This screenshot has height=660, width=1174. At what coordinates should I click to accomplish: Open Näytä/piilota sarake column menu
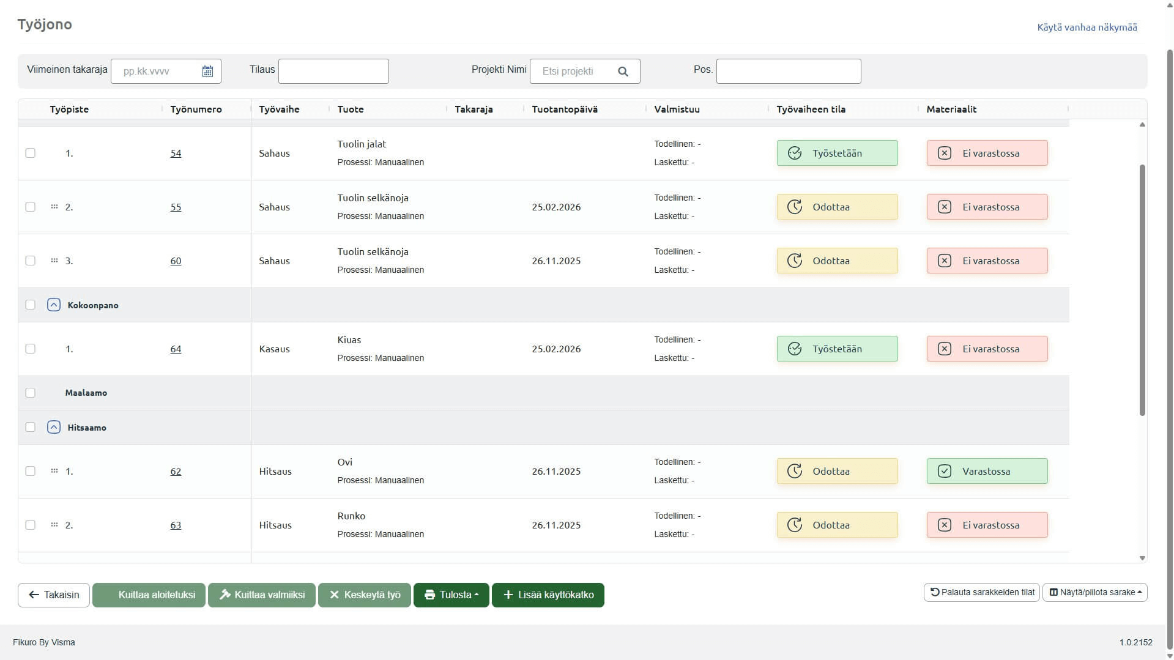[x=1094, y=592]
